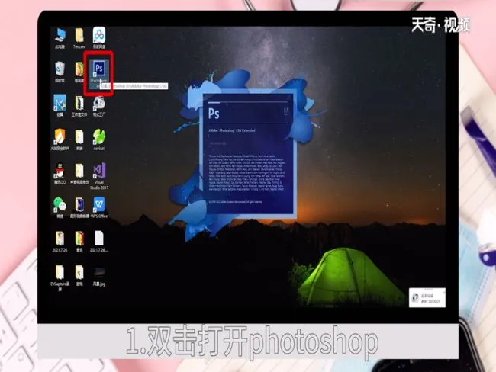The image size is (496, 372).
Task: Select the orange Huorong security shield icon
Action: point(60,139)
